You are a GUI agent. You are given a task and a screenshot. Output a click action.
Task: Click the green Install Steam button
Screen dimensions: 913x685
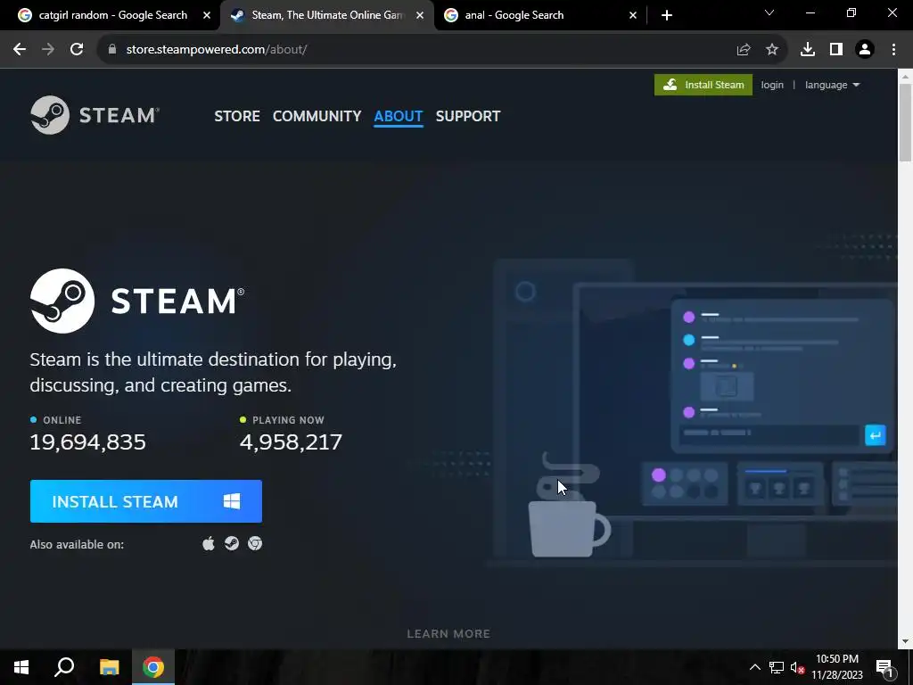click(x=703, y=85)
